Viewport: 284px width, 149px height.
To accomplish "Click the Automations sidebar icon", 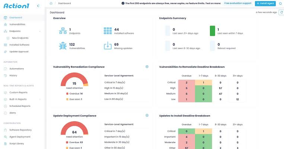I will [6, 69].
